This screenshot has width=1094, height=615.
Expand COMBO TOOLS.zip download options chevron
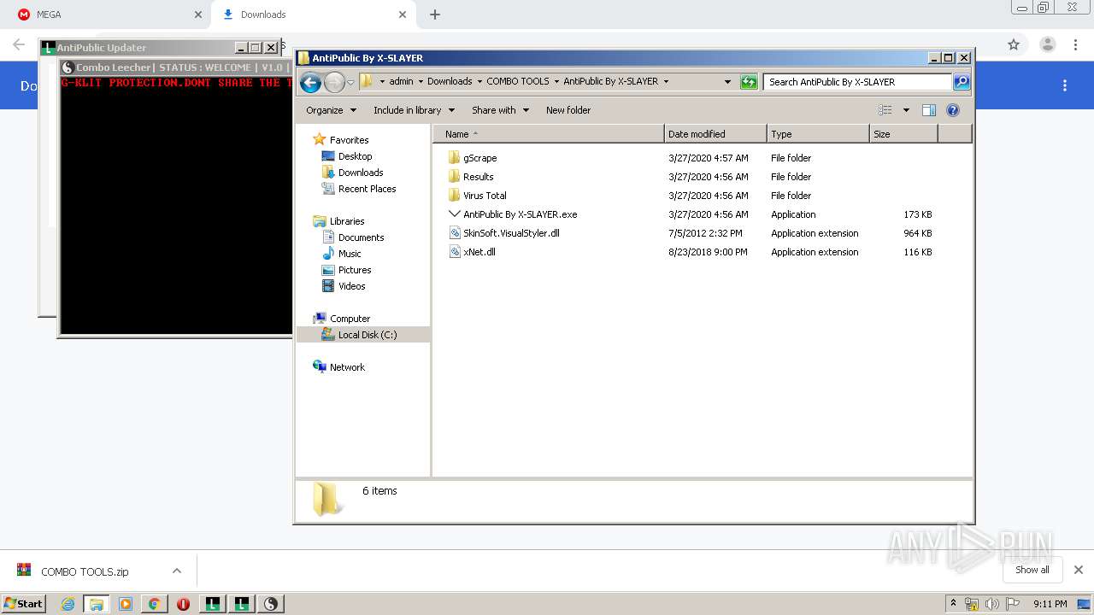177,571
